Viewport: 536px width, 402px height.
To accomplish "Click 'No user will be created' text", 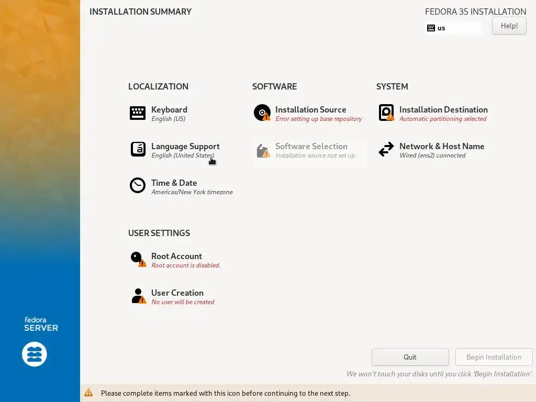I will pyautogui.click(x=183, y=302).
